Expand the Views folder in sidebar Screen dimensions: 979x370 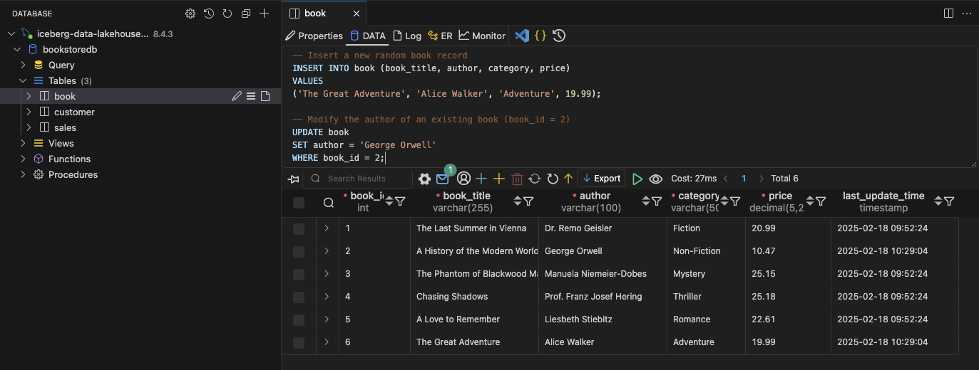(x=24, y=144)
